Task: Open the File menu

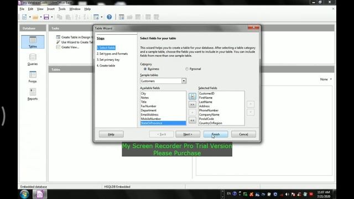Action: click(22, 9)
